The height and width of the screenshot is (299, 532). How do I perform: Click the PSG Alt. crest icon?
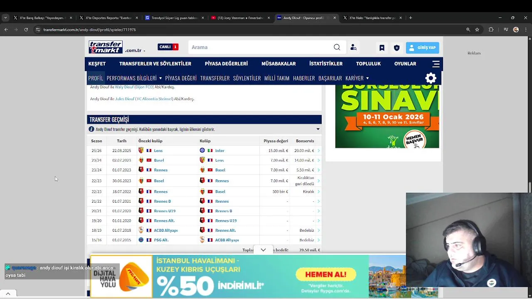(x=141, y=240)
